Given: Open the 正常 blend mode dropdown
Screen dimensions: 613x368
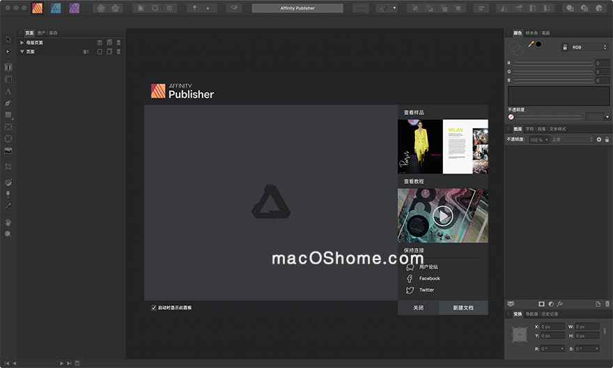Looking at the screenshot, I should click(x=573, y=139).
